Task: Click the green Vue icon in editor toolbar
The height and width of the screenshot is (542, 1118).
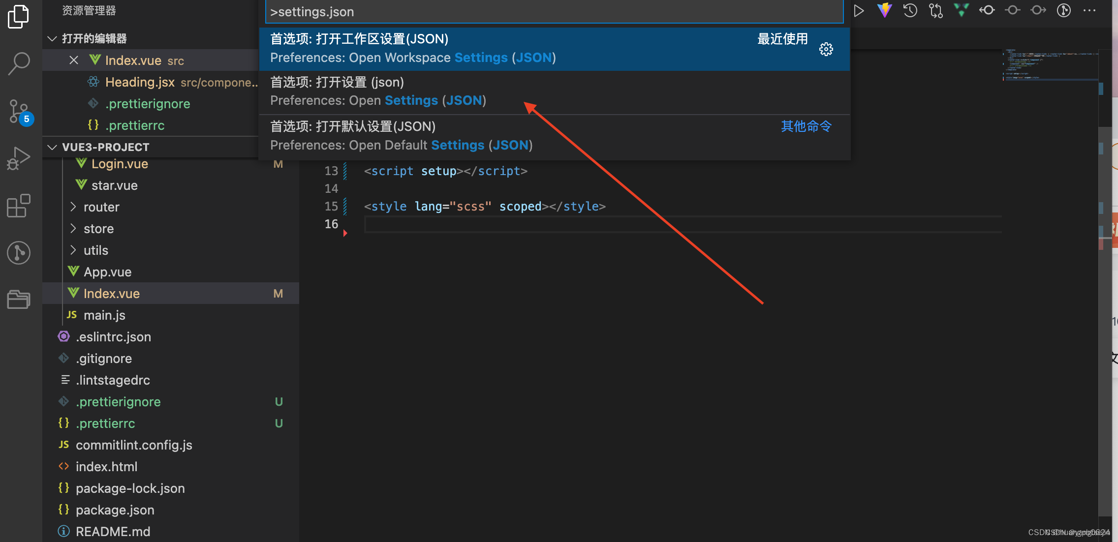Action: pos(961,10)
